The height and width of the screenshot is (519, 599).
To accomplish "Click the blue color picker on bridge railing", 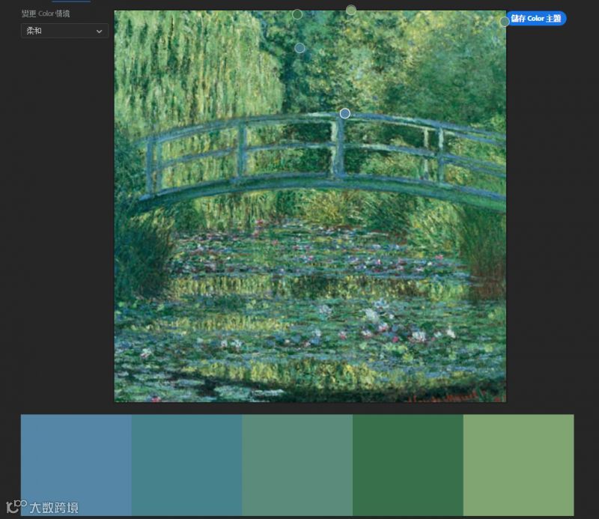I will (345, 114).
